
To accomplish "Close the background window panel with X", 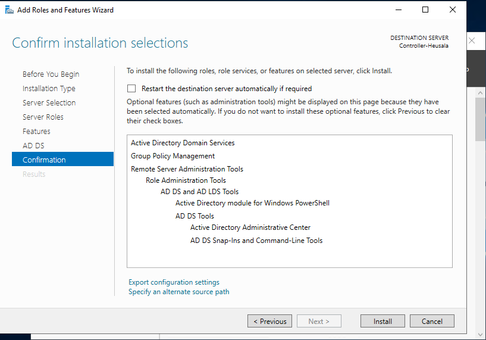I will click(x=472, y=40).
